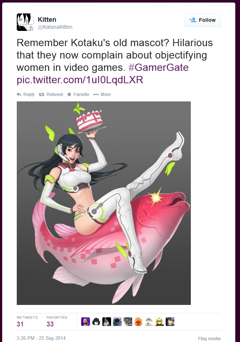Image resolution: width=240 pixels, height=342 pixels.
Task: Open the flaming skull avatar
Action: [138, 322]
